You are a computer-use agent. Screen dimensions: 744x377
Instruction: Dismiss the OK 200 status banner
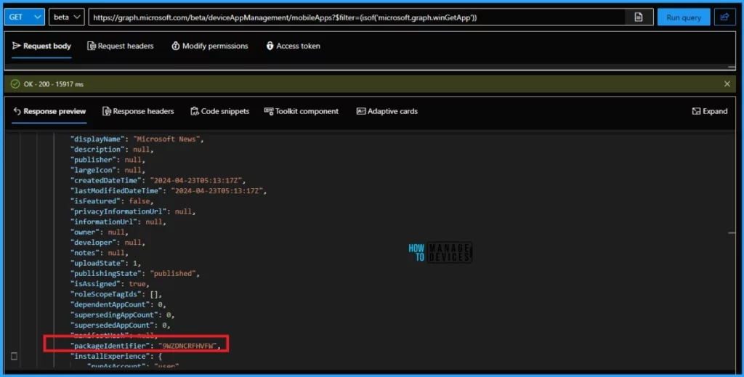(727, 84)
